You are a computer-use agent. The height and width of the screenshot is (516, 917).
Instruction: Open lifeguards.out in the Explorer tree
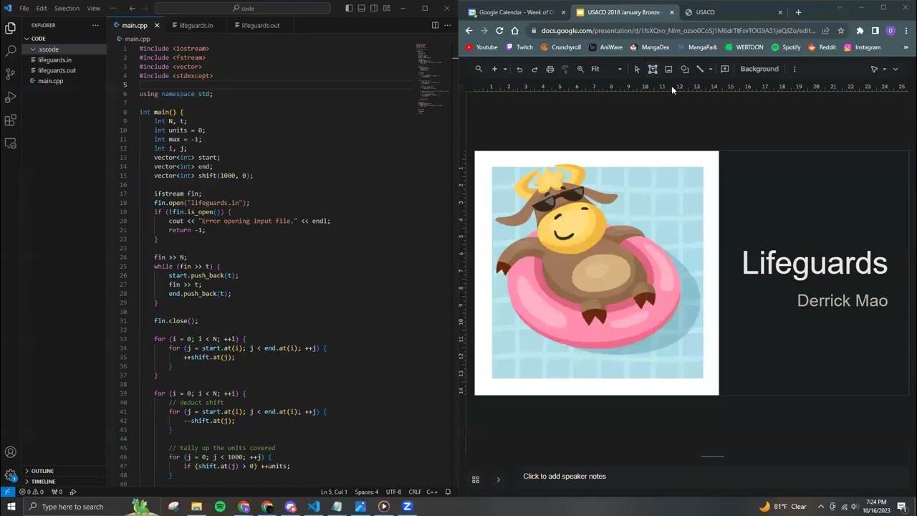click(64, 70)
